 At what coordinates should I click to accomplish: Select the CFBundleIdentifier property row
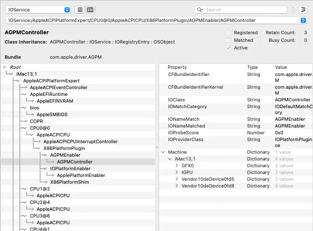click(236, 77)
